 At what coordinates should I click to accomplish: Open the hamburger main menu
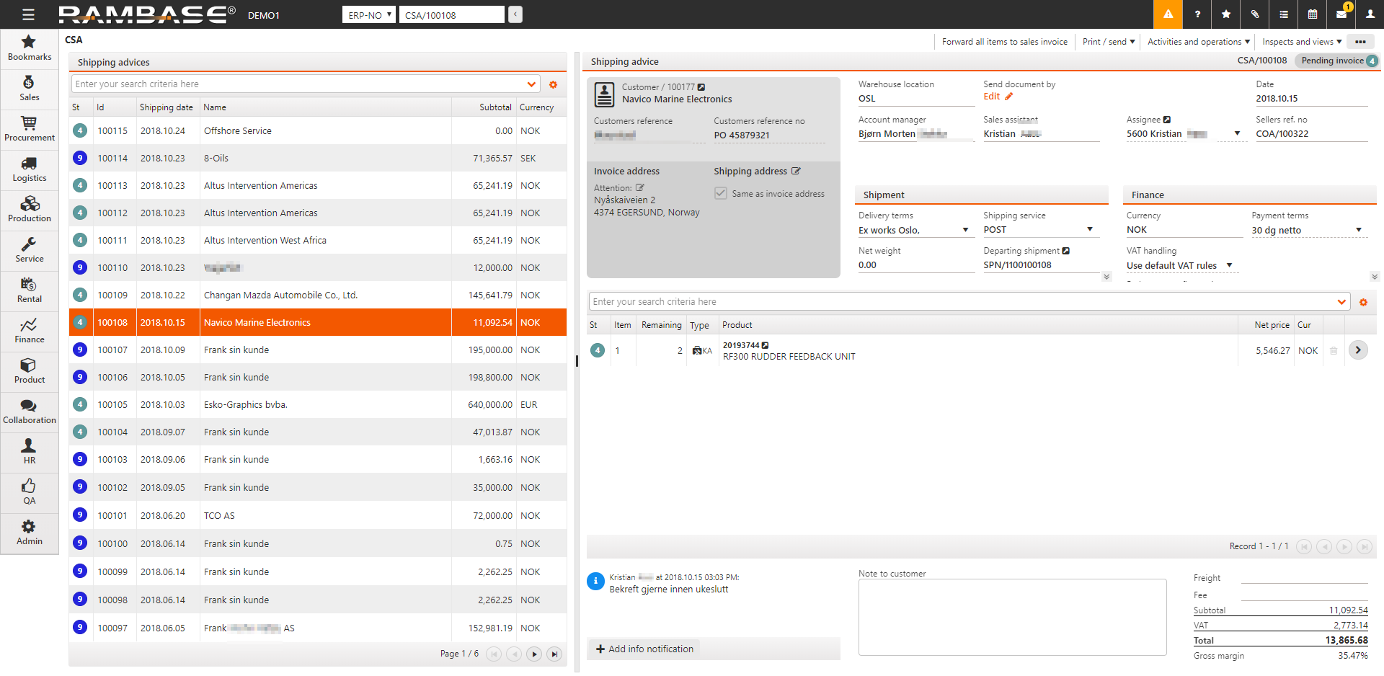pos(28,14)
